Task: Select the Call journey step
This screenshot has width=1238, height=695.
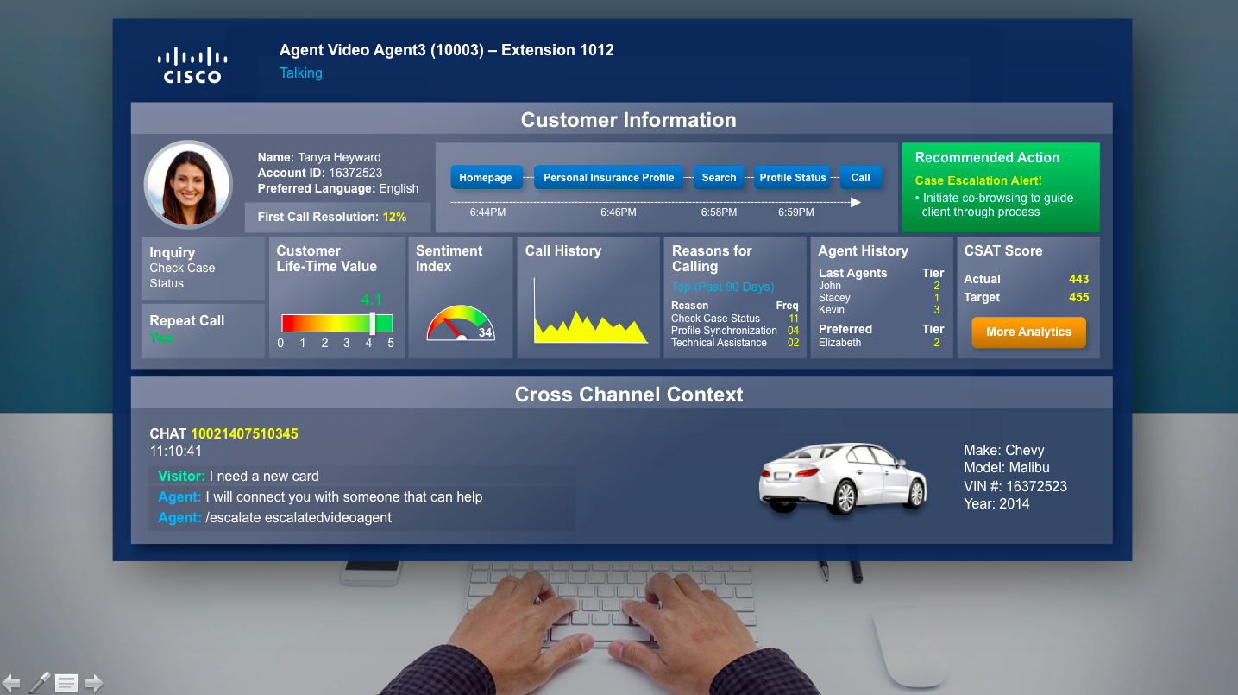Action: [861, 178]
